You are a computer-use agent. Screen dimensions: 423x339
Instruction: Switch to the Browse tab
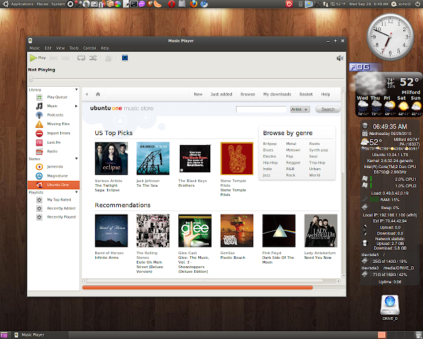[x=248, y=94]
